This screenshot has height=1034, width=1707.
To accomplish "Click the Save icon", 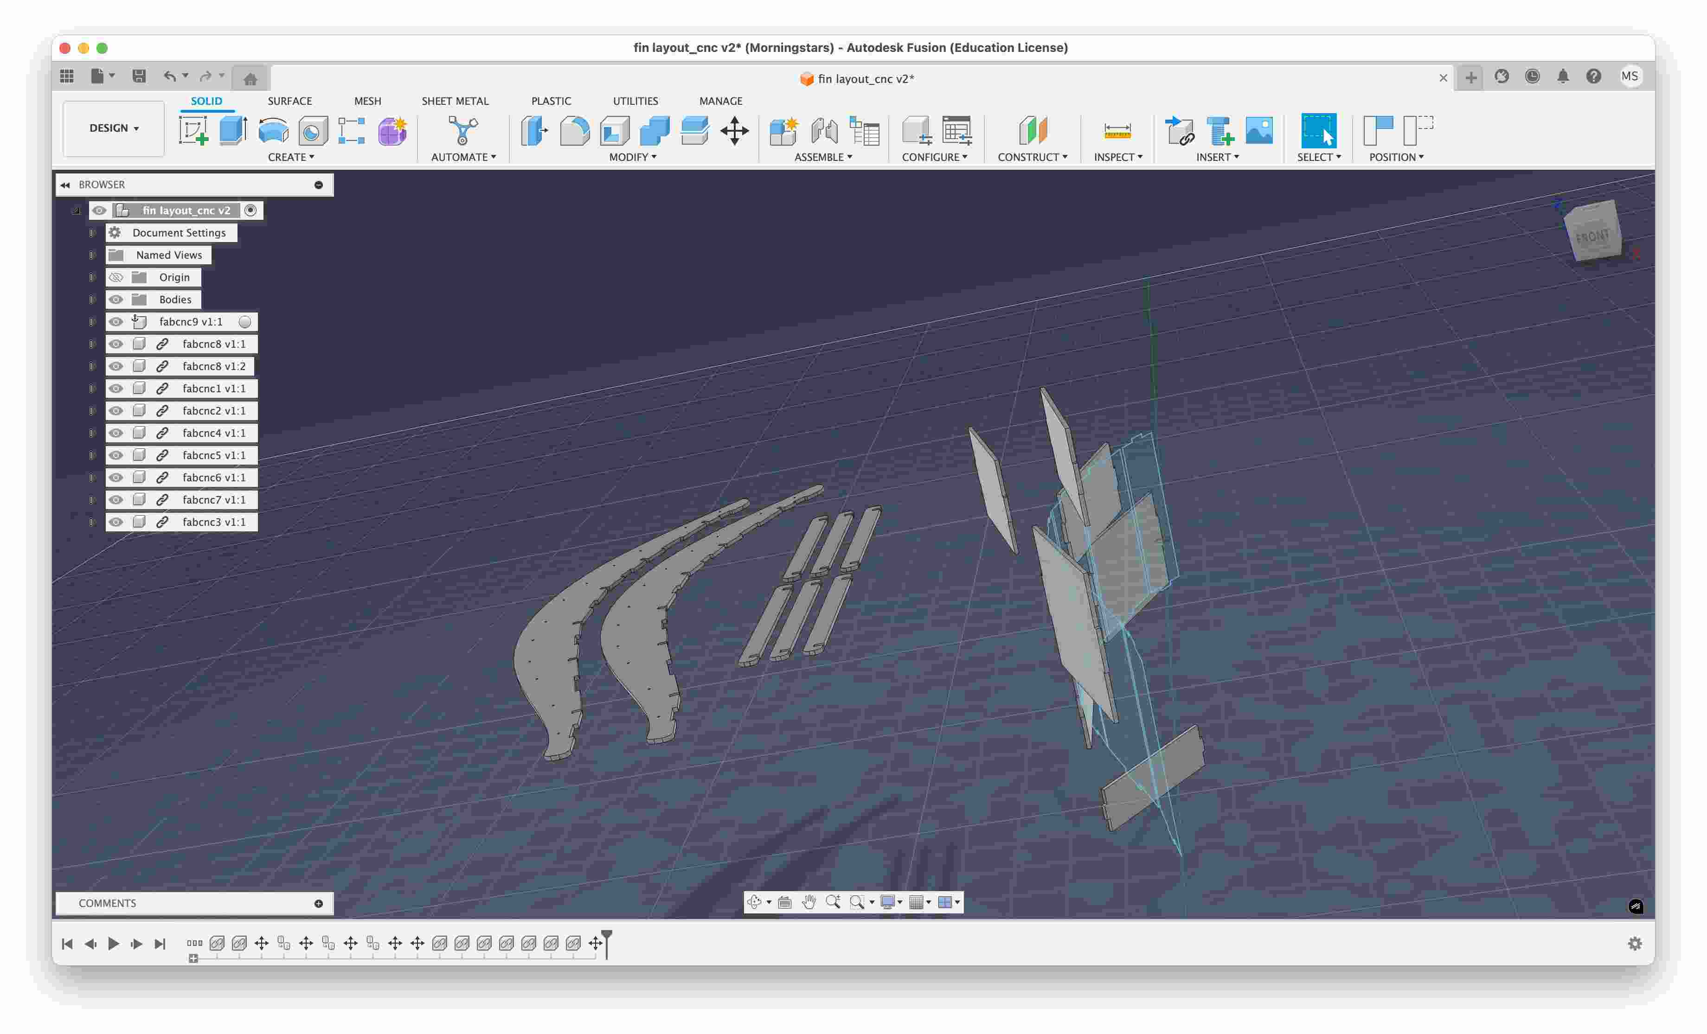I will click(x=139, y=76).
